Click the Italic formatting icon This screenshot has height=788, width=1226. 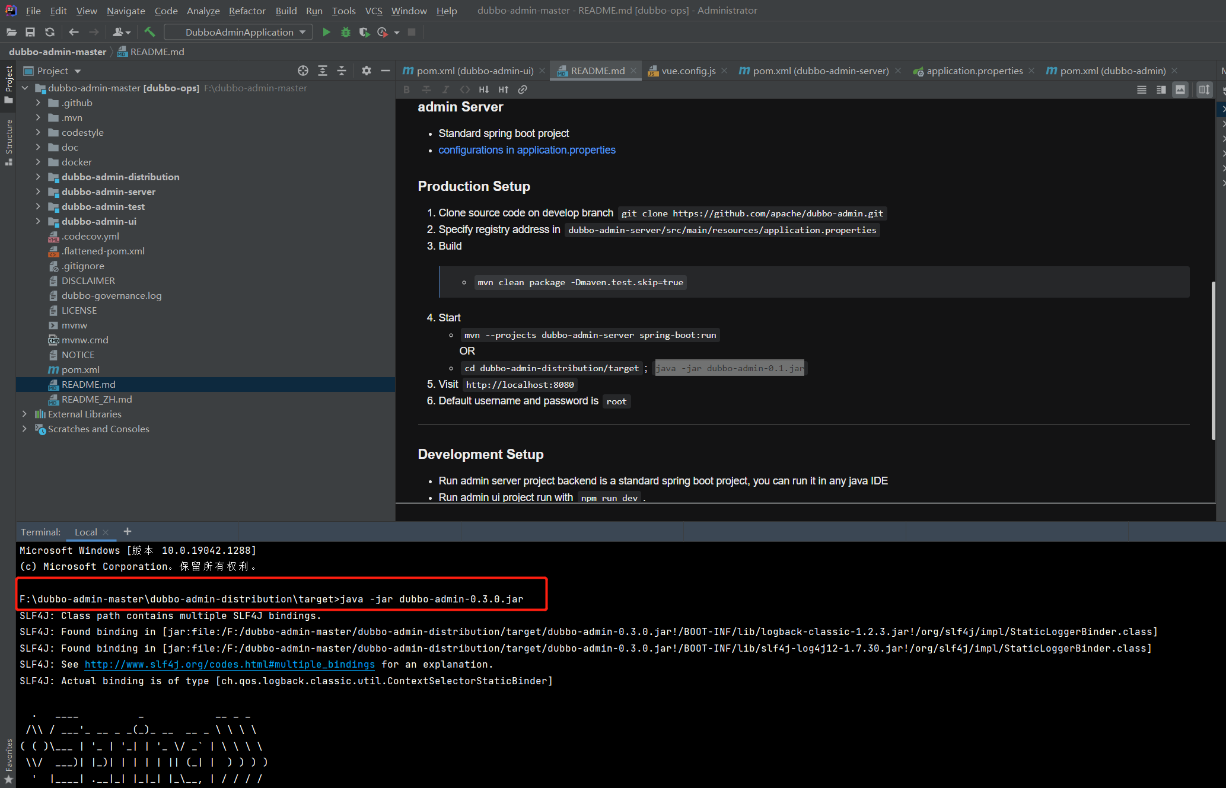445,90
